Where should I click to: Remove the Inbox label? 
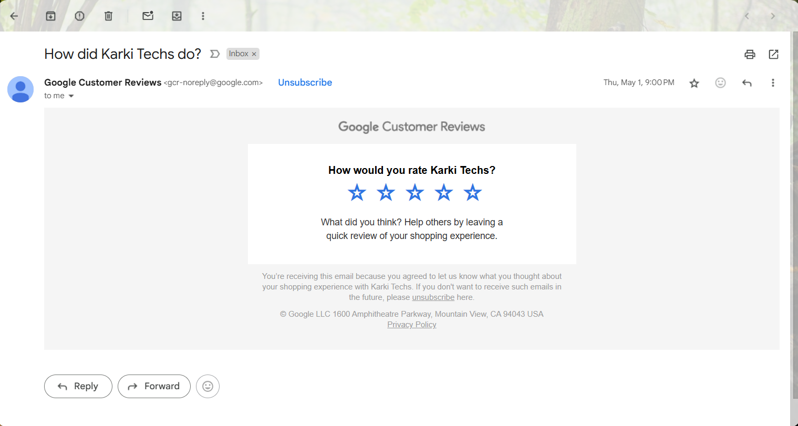pos(254,54)
